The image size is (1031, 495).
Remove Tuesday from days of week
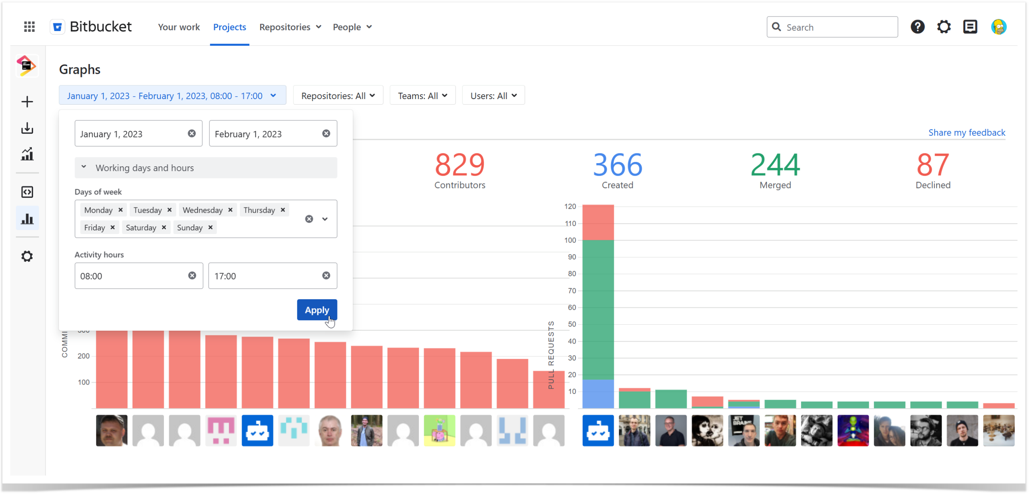170,210
